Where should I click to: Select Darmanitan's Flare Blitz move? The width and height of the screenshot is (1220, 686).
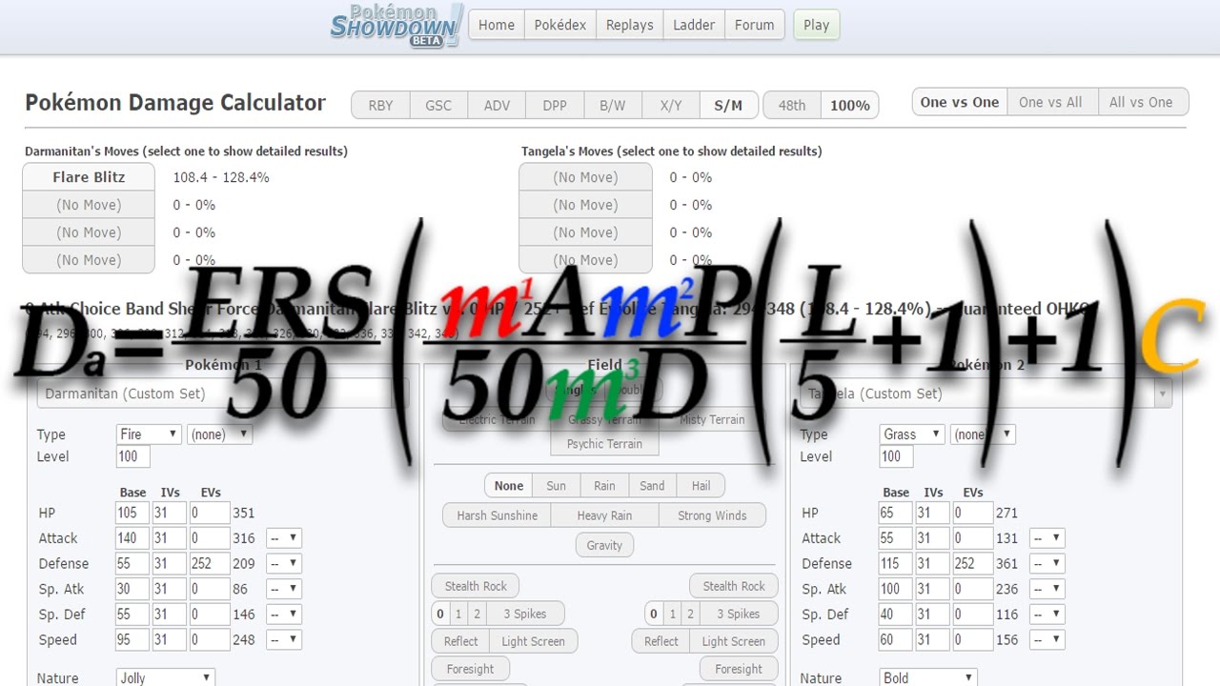point(89,177)
